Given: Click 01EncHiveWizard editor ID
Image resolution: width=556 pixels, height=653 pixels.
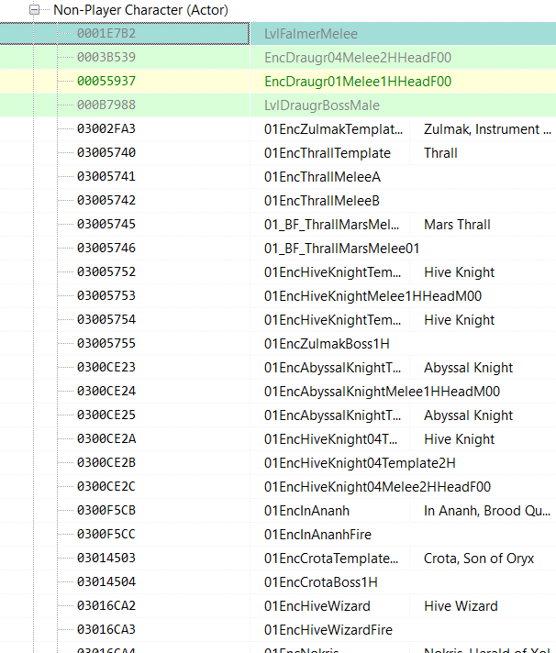Looking at the screenshot, I should coord(317,606).
